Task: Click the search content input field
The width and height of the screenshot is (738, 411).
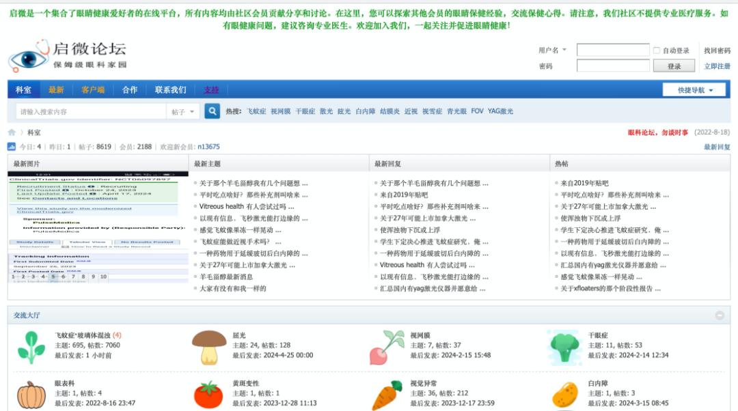Action: click(91, 111)
